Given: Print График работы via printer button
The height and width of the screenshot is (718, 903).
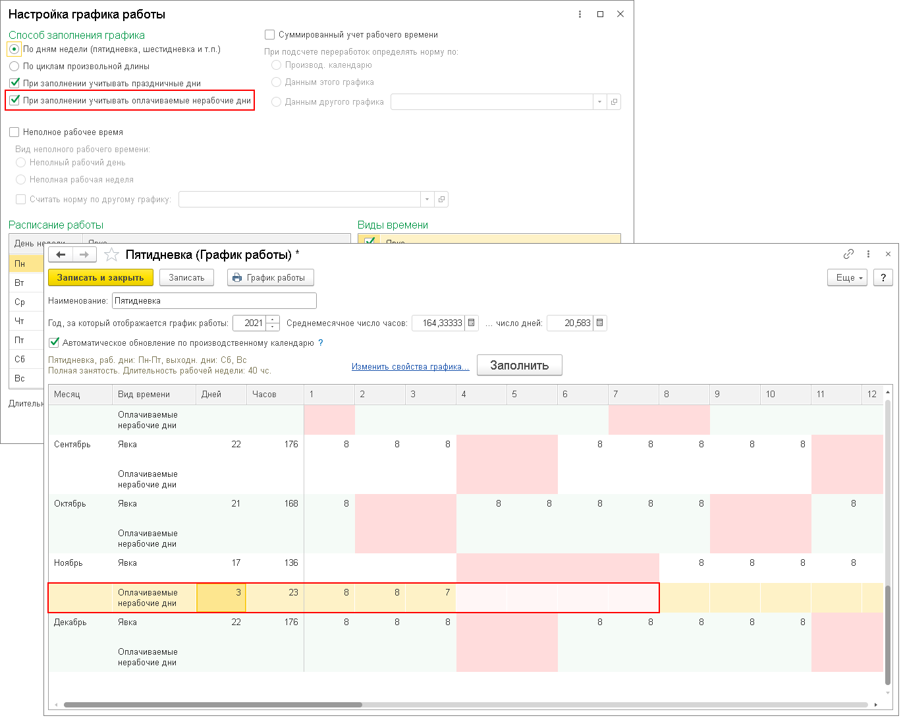Looking at the screenshot, I should 271,277.
